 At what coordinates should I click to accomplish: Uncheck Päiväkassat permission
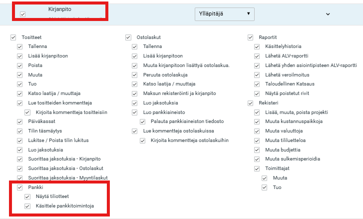coord(20,121)
